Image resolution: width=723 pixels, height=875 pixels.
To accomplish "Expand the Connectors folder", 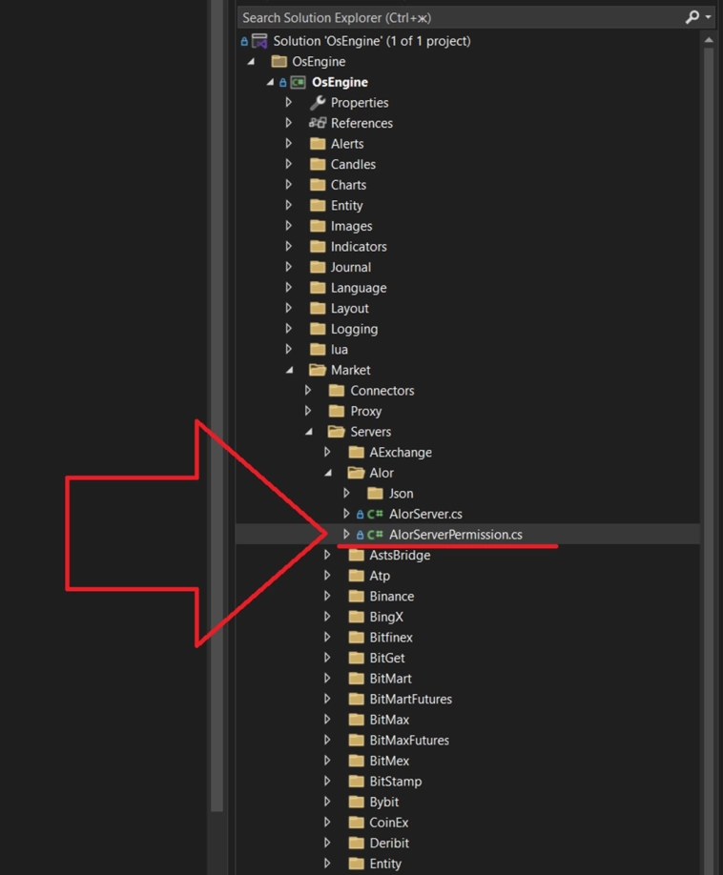I will tap(308, 390).
